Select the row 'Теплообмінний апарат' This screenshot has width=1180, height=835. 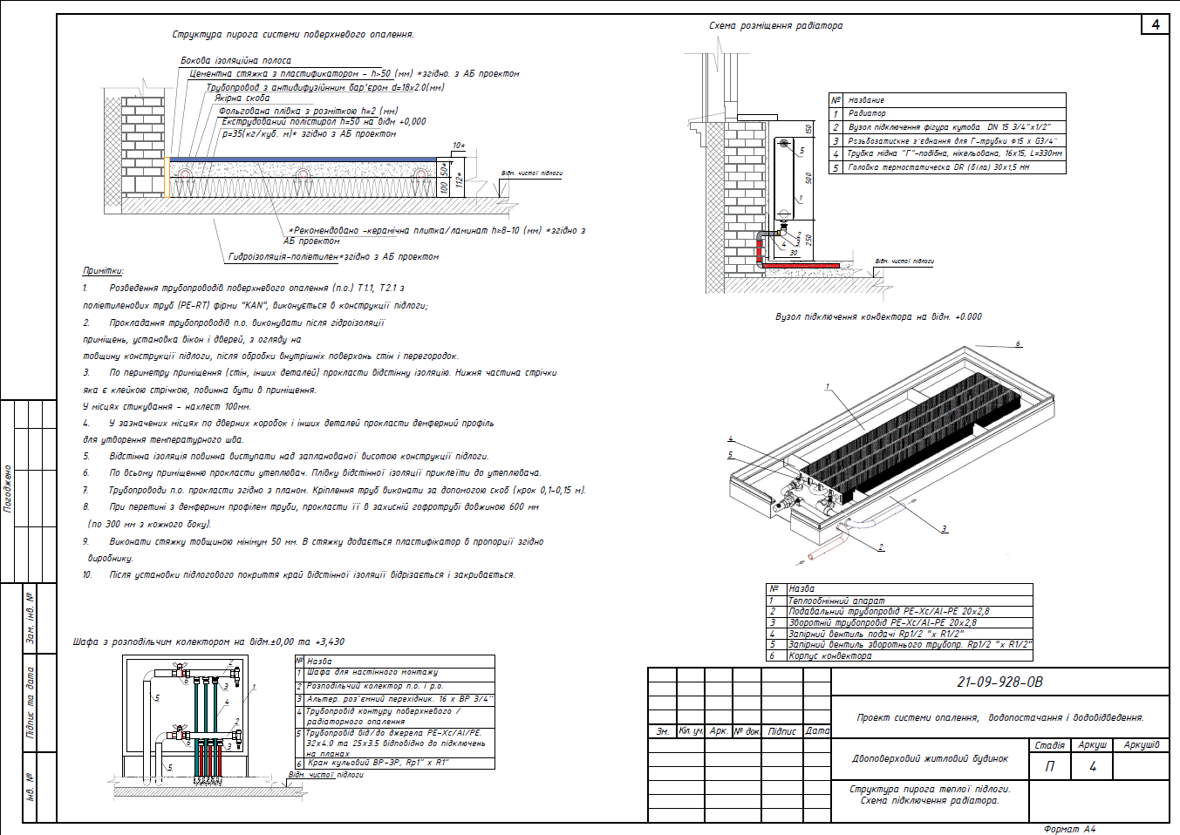[899, 601]
